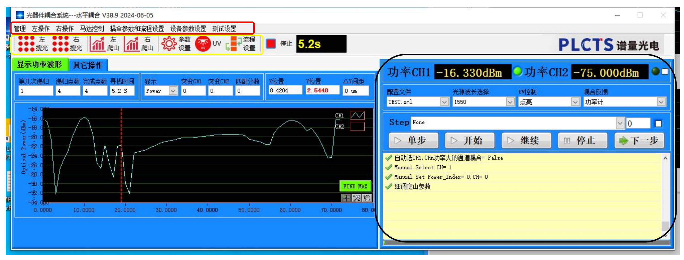684x260 pixels.
Task: Click the red UV lamp icon
Action: 203,44
